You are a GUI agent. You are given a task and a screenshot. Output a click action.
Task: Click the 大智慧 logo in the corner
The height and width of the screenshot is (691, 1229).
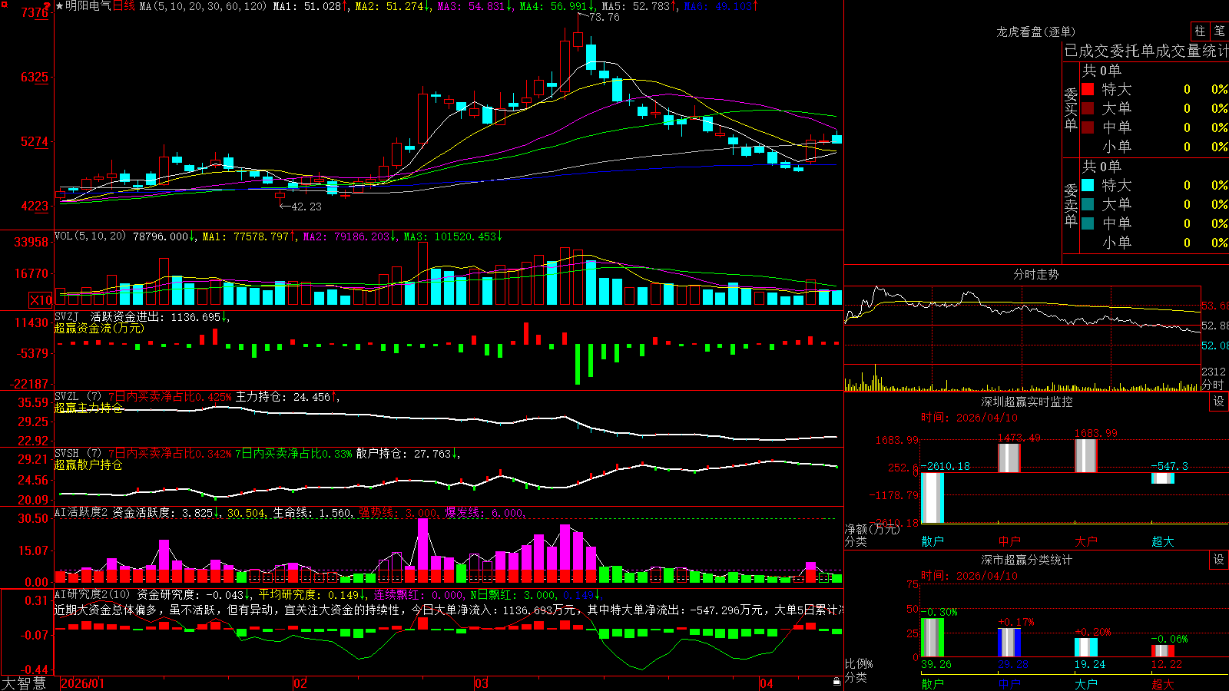click(24, 683)
